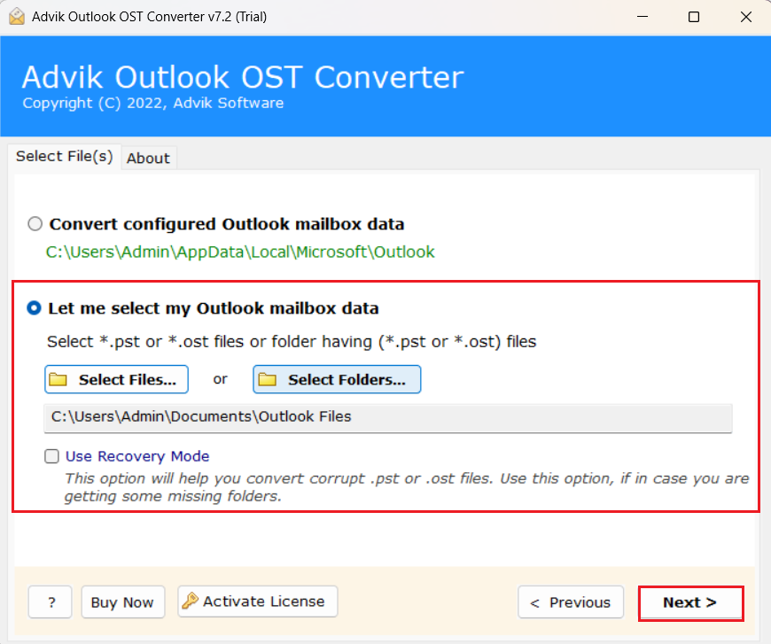This screenshot has width=771, height=644.
Task: Click the key icon on Activate License
Action: (190, 601)
